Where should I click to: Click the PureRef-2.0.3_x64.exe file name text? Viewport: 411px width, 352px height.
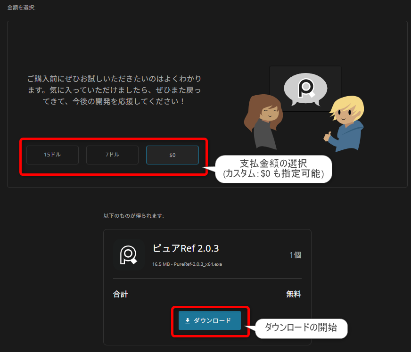pyautogui.click(x=198, y=264)
